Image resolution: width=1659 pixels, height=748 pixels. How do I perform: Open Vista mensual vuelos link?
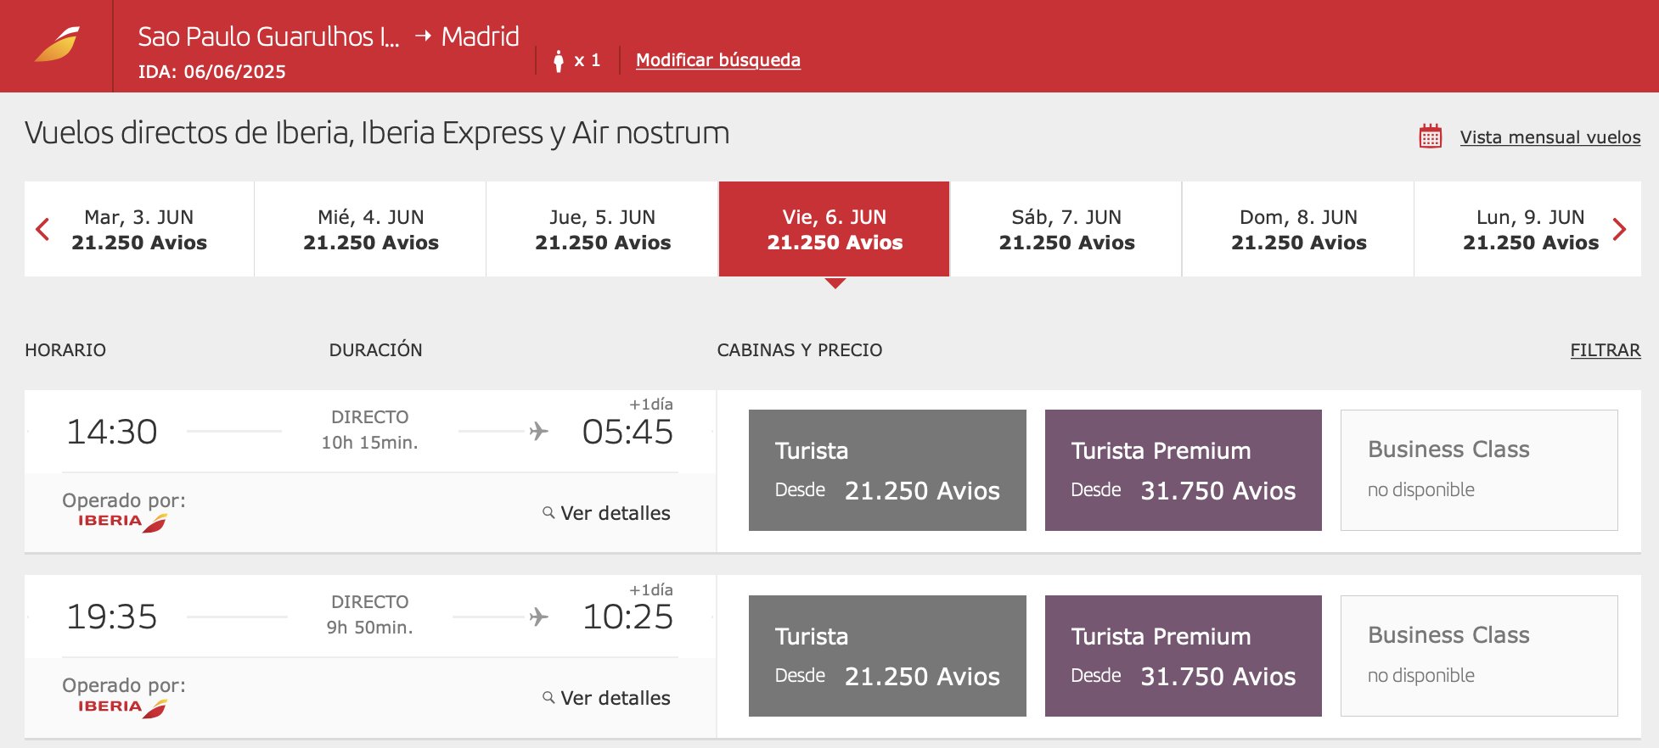click(1549, 137)
